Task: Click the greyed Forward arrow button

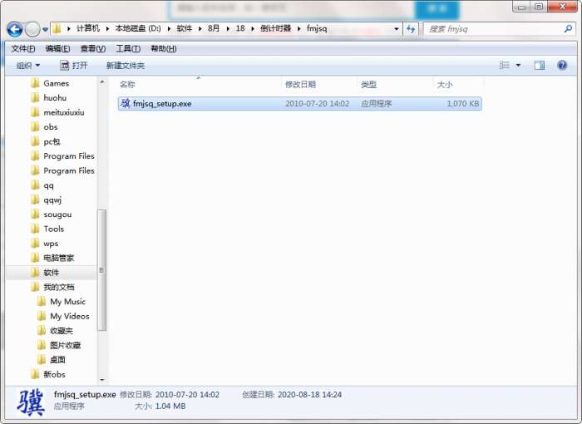Action: coord(32,29)
